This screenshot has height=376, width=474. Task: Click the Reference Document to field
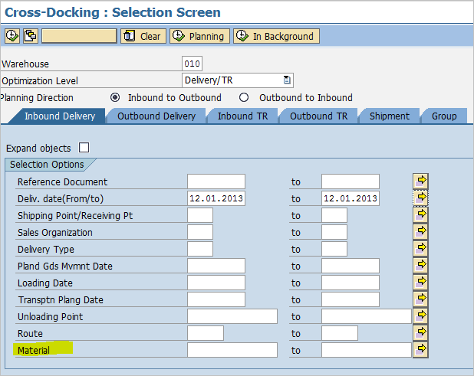tap(351, 181)
